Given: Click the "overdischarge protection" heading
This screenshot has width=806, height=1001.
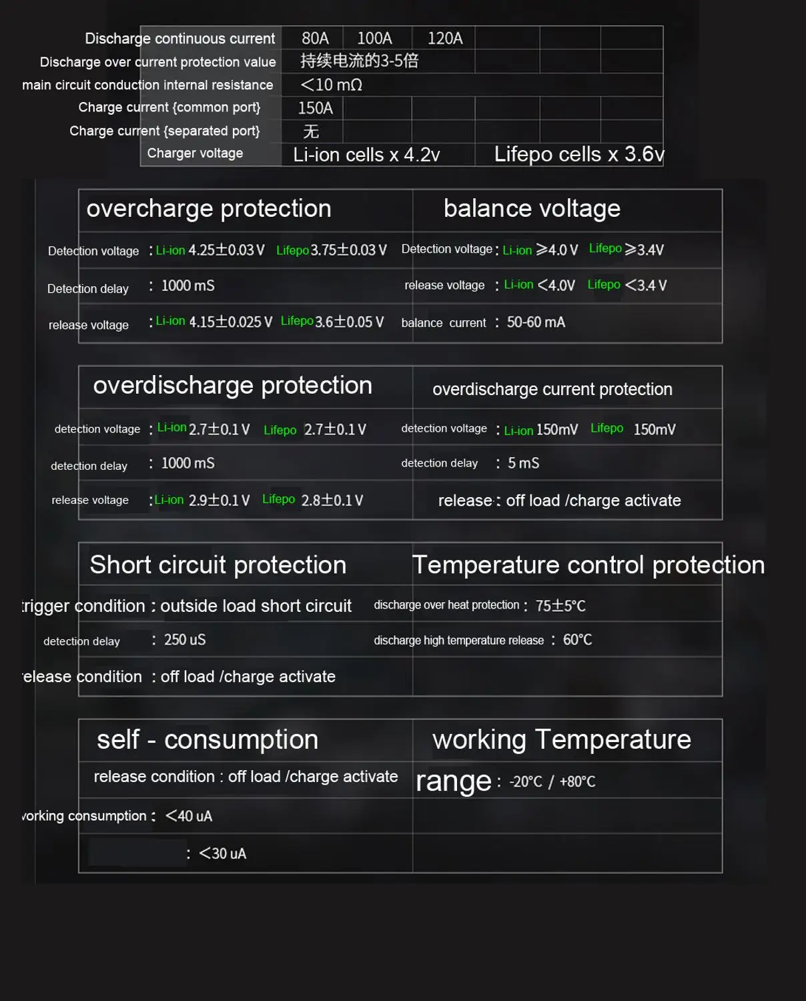Looking at the screenshot, I should (x=232, y=386).
